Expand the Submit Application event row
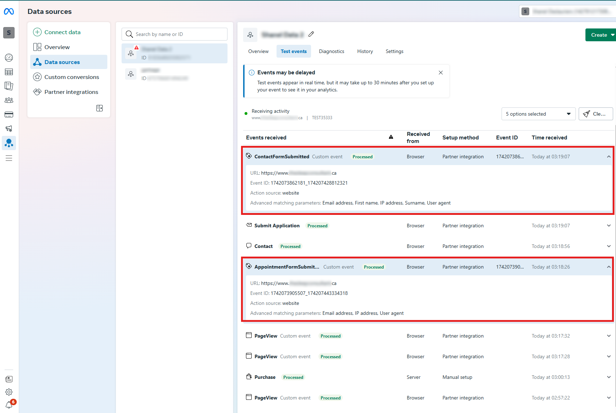 tap(609, 226)
